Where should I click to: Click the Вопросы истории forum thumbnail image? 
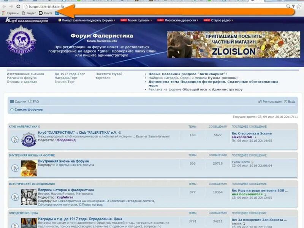pyautogui.click(x=29, y=197)
